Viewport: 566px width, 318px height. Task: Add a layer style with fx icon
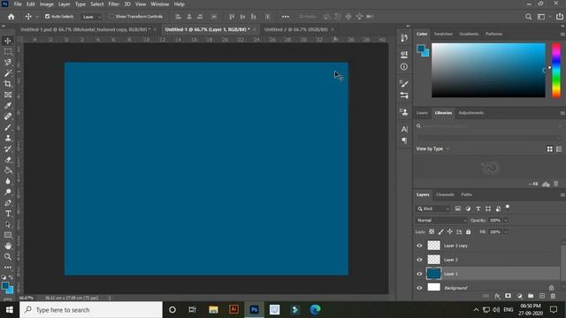point(497,296)
